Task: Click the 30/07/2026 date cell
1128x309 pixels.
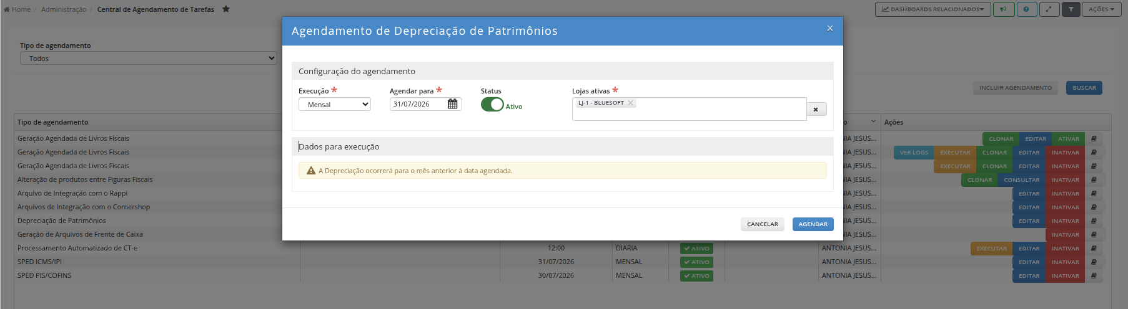Action: (556, 275)
